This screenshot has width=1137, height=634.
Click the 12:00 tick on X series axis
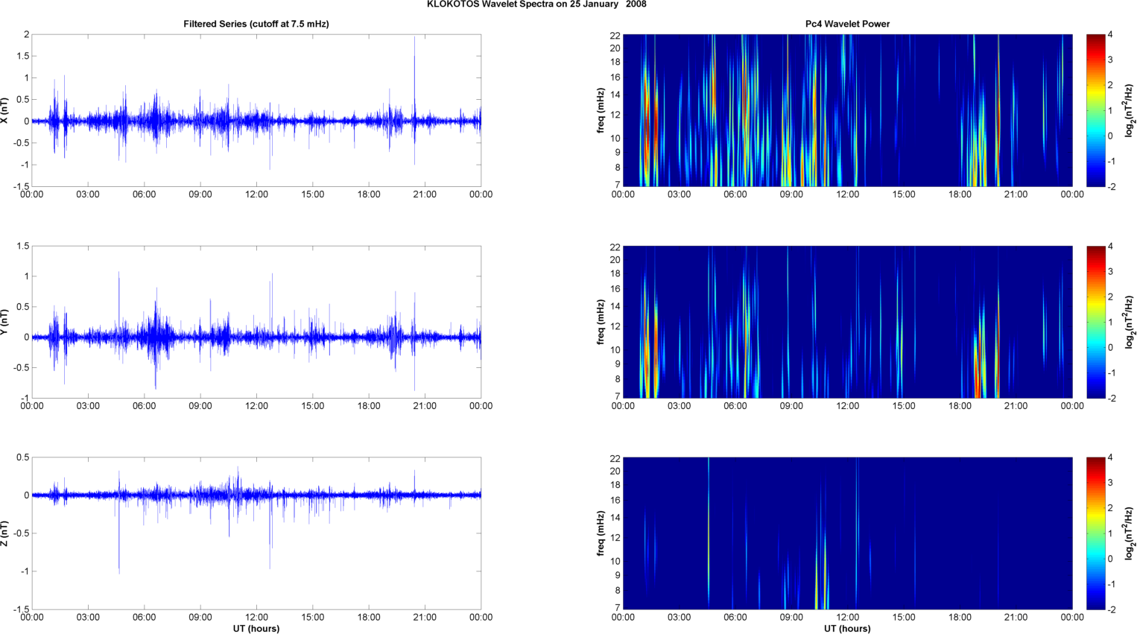click(256, 194)
